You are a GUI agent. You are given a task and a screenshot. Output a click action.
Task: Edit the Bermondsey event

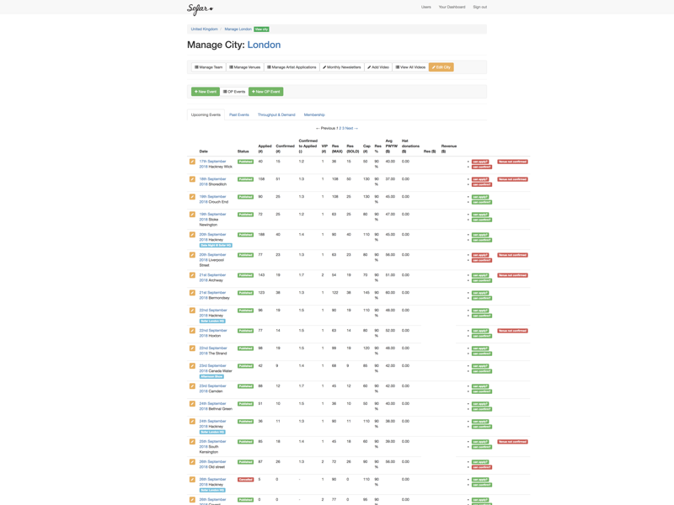tap(192, 292)
